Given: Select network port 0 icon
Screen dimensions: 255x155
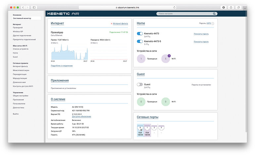Looking at the screenshot, I should pyautogui.click(x=140, y=128).
